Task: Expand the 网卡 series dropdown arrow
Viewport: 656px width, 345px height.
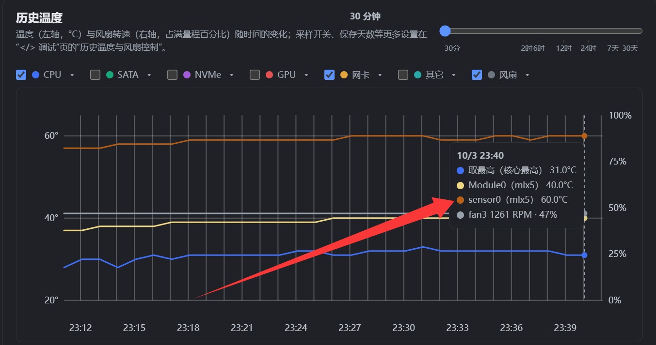Action: (x=380, y=75)
